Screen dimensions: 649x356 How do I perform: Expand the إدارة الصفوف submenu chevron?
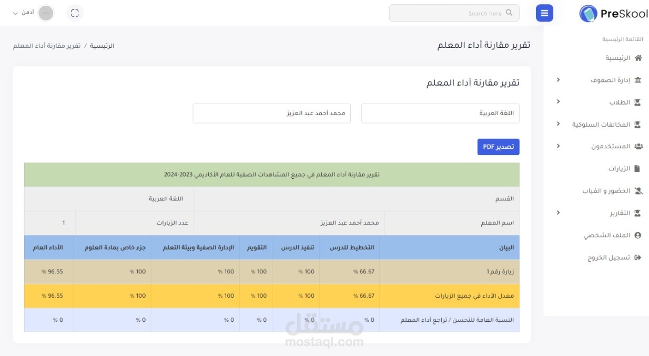(558, 80)
